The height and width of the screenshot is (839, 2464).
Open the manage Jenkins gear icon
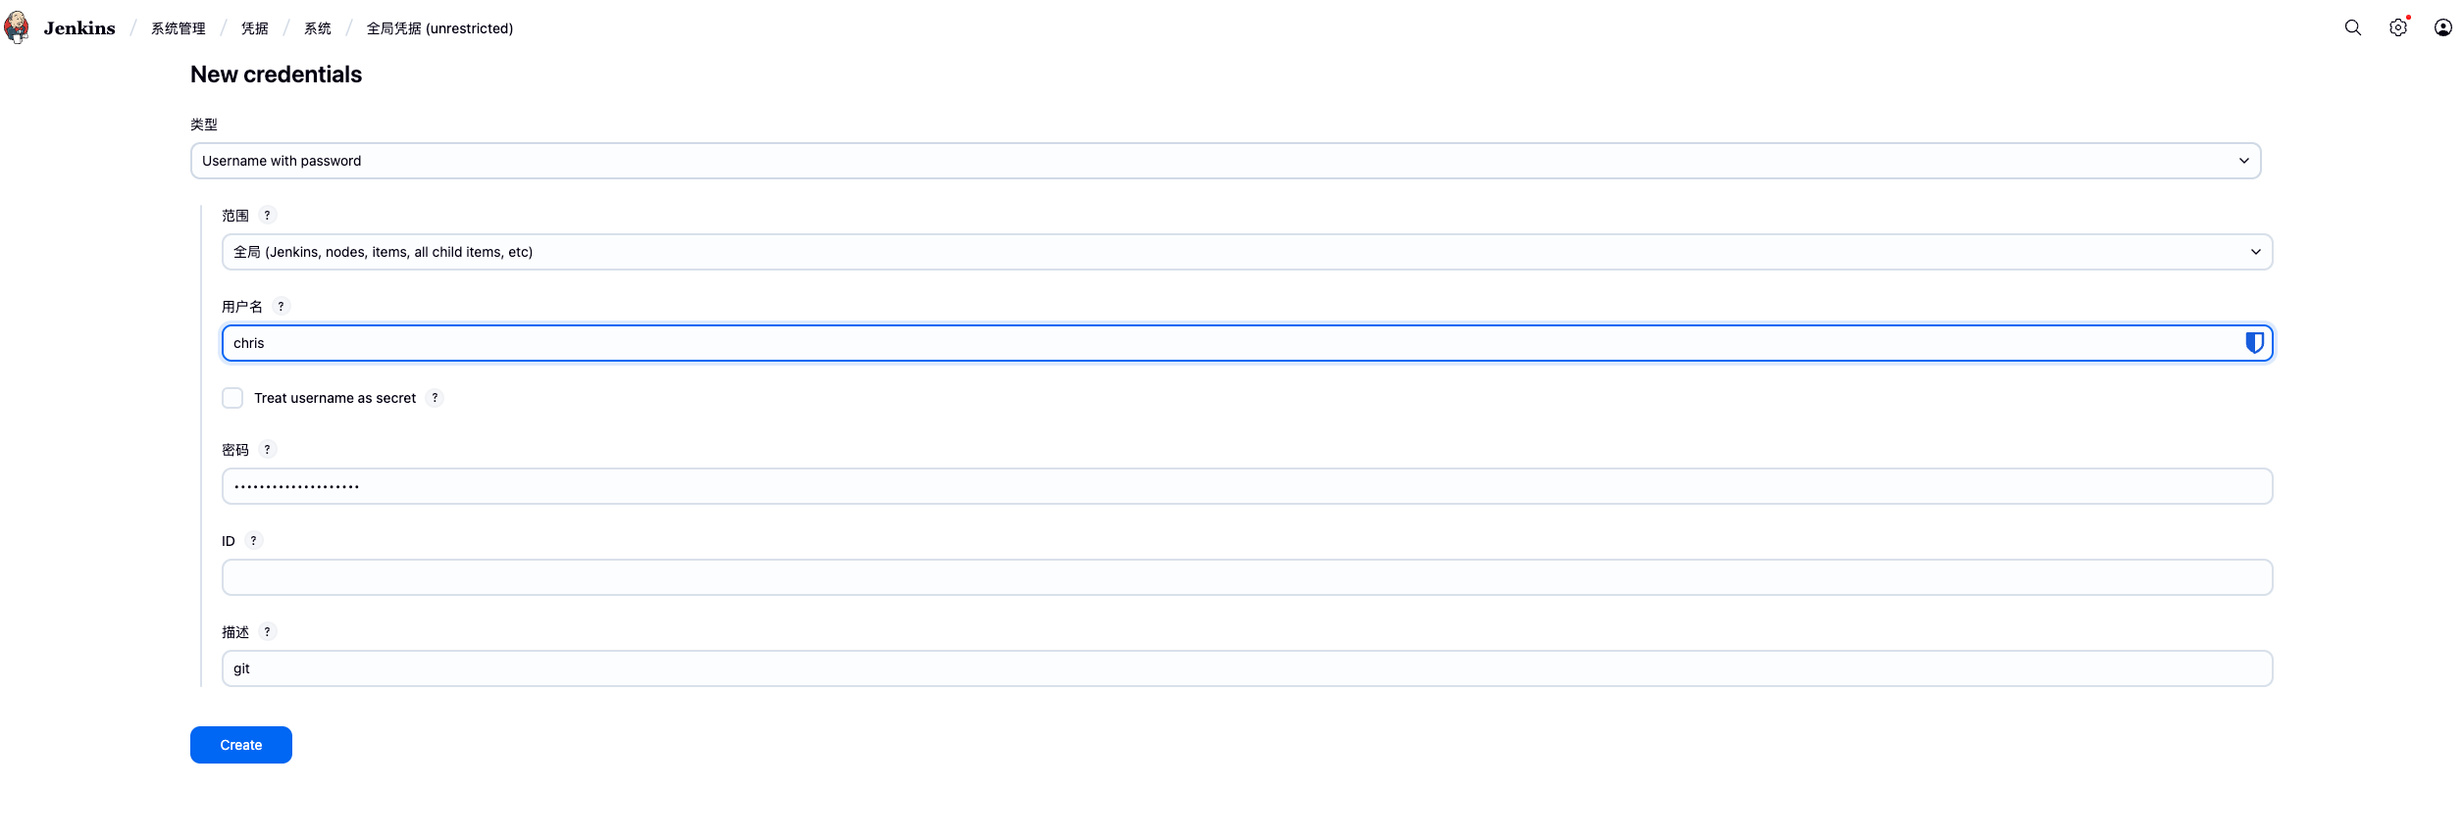2398,27
